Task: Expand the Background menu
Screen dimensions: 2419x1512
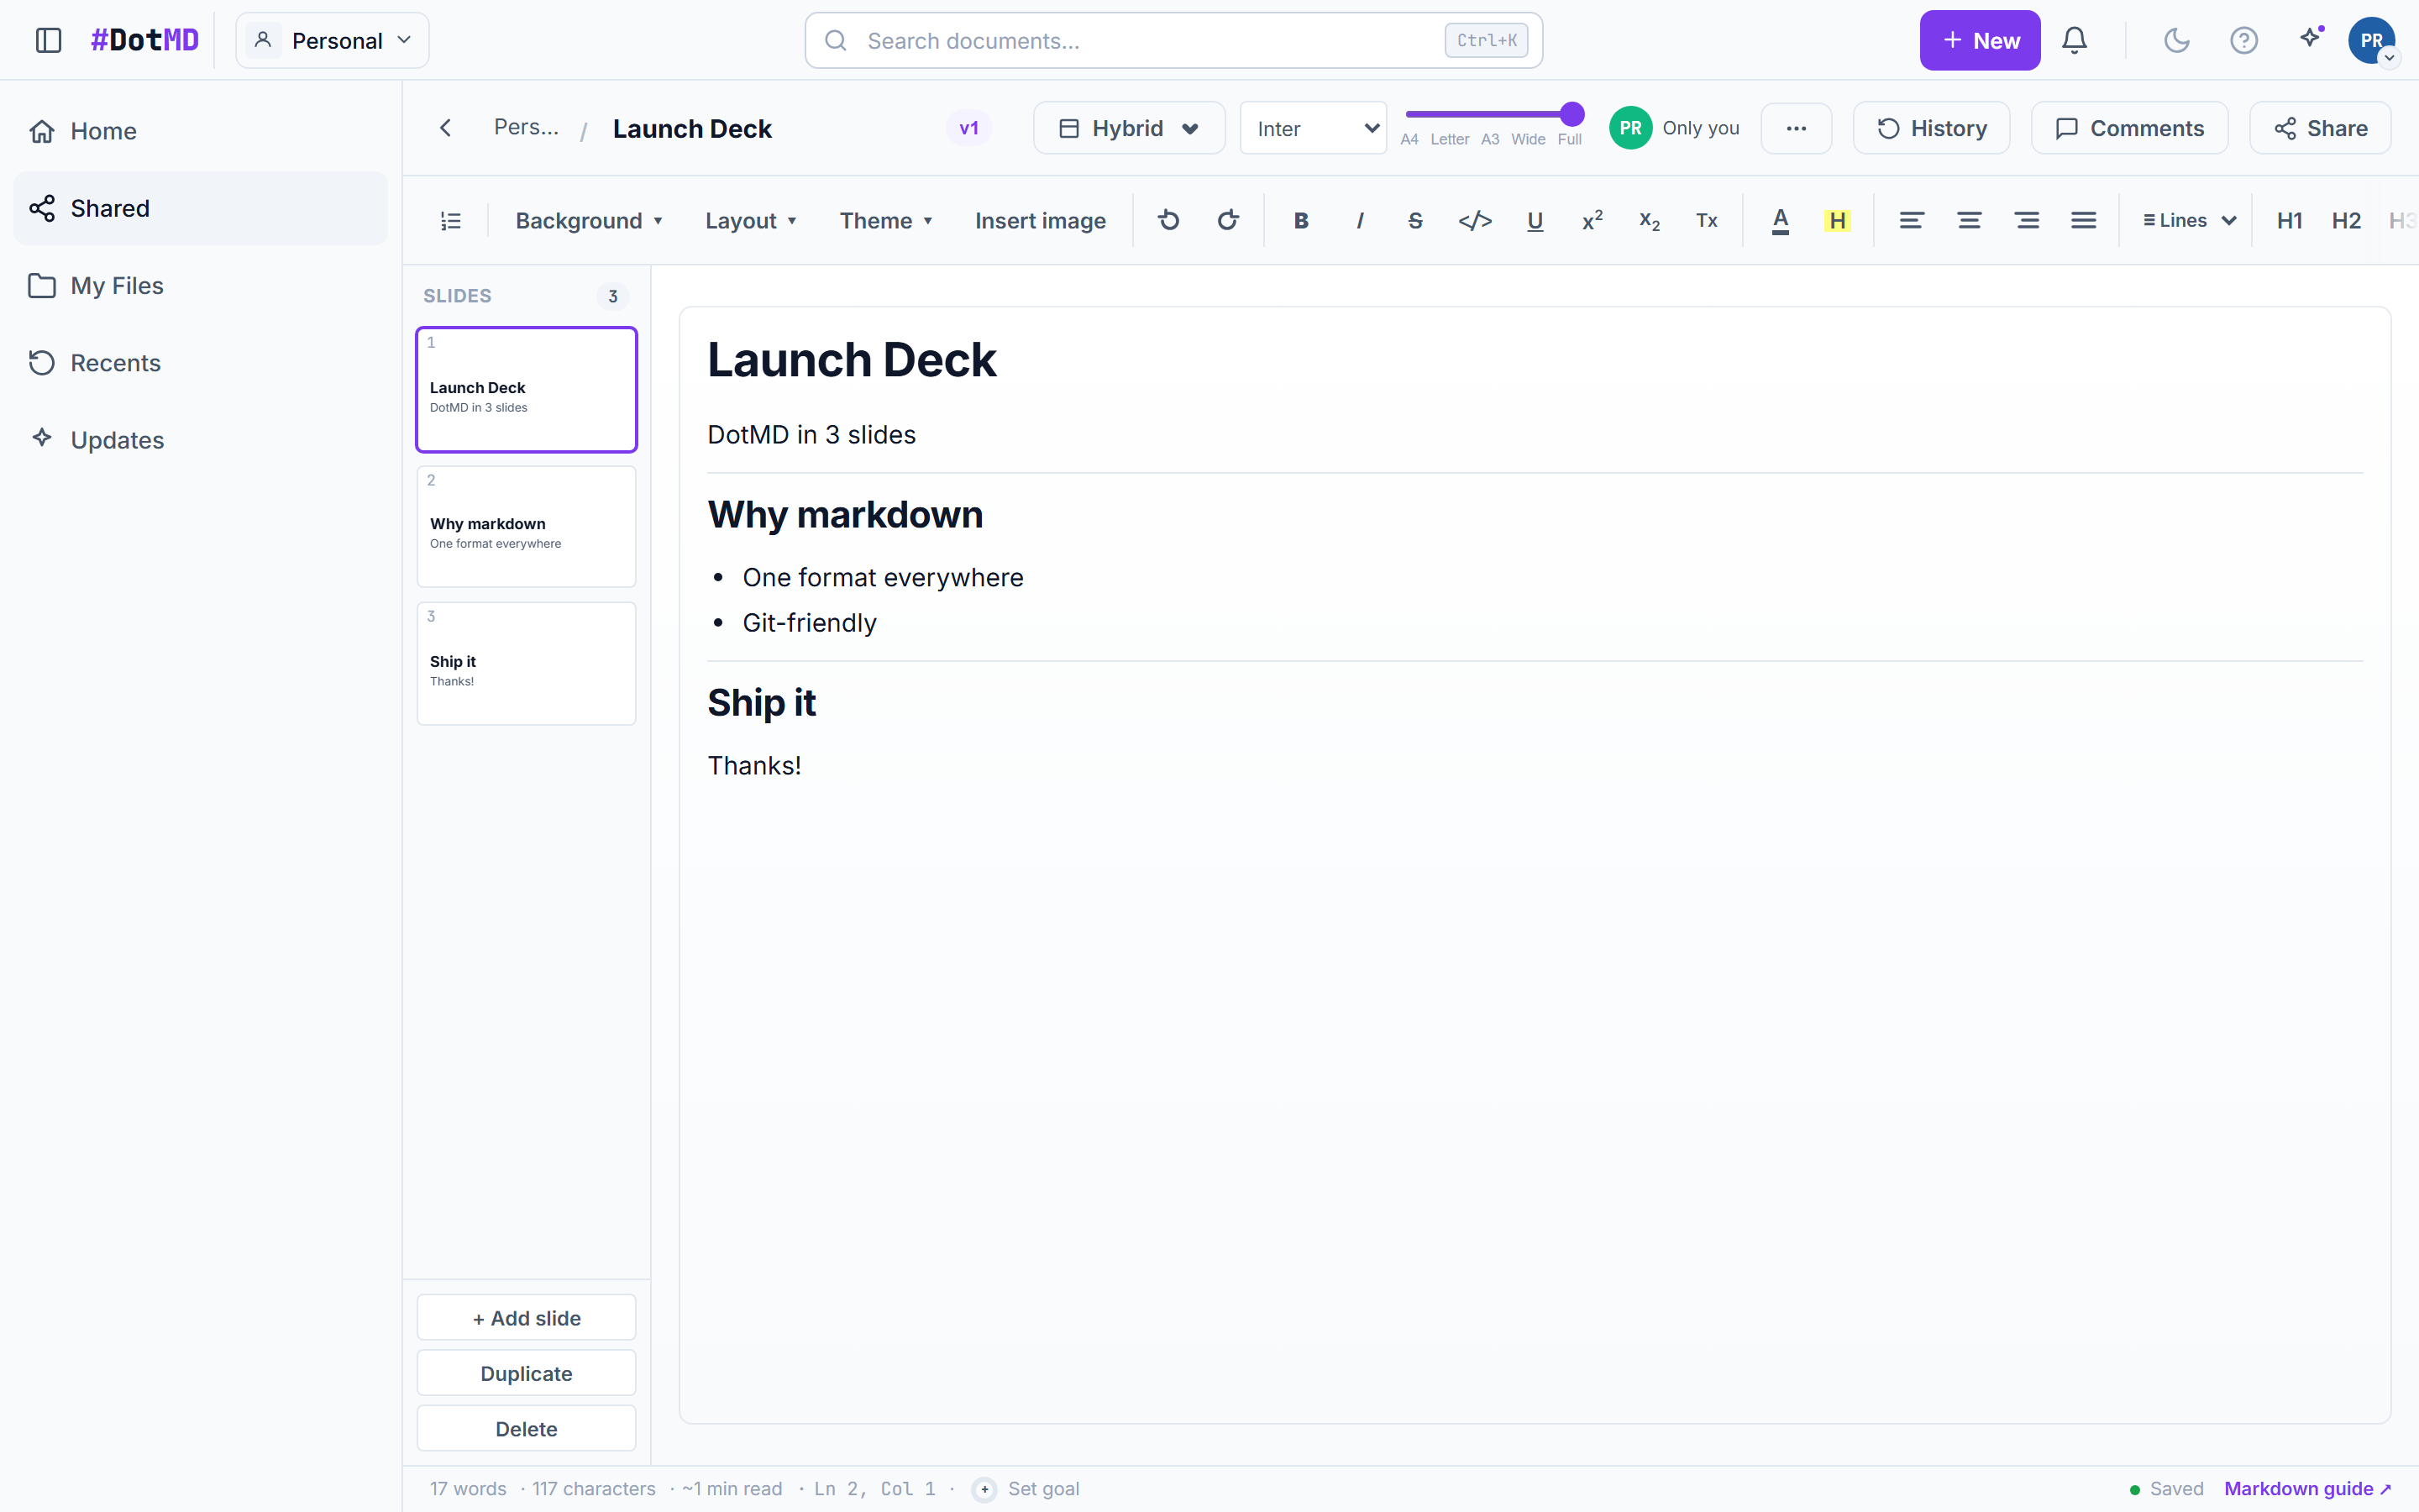Action: pos(589,220)
